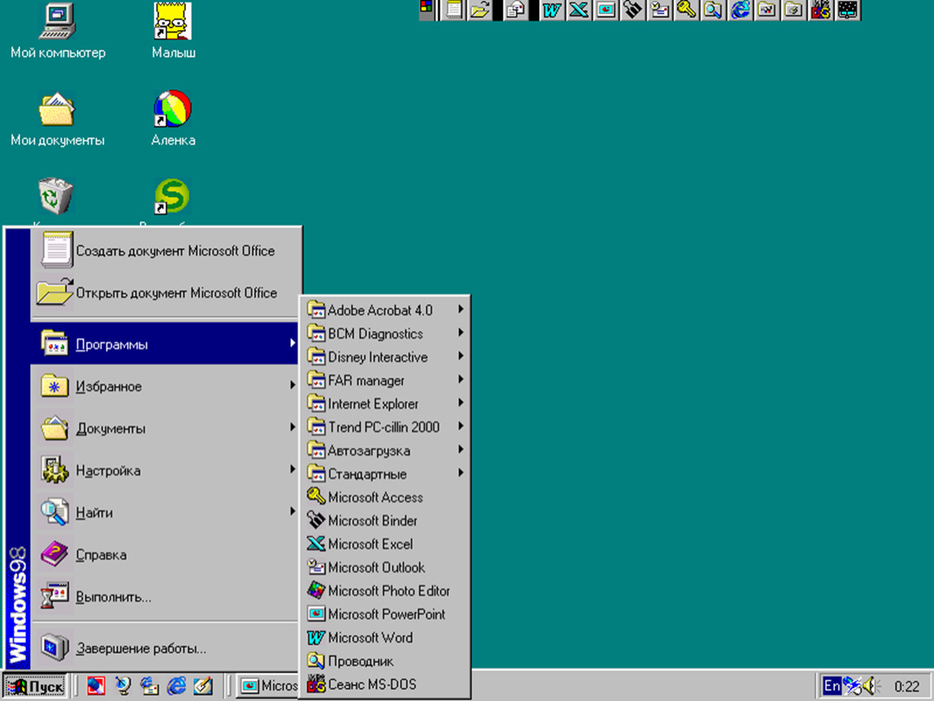934x701 pixels.
Task: Open the Internet Explorer program folder entry
Action: [386, 403]
